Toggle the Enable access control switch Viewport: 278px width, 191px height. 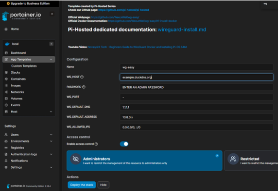click(124, 144)
